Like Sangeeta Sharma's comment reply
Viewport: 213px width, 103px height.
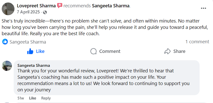33,98
